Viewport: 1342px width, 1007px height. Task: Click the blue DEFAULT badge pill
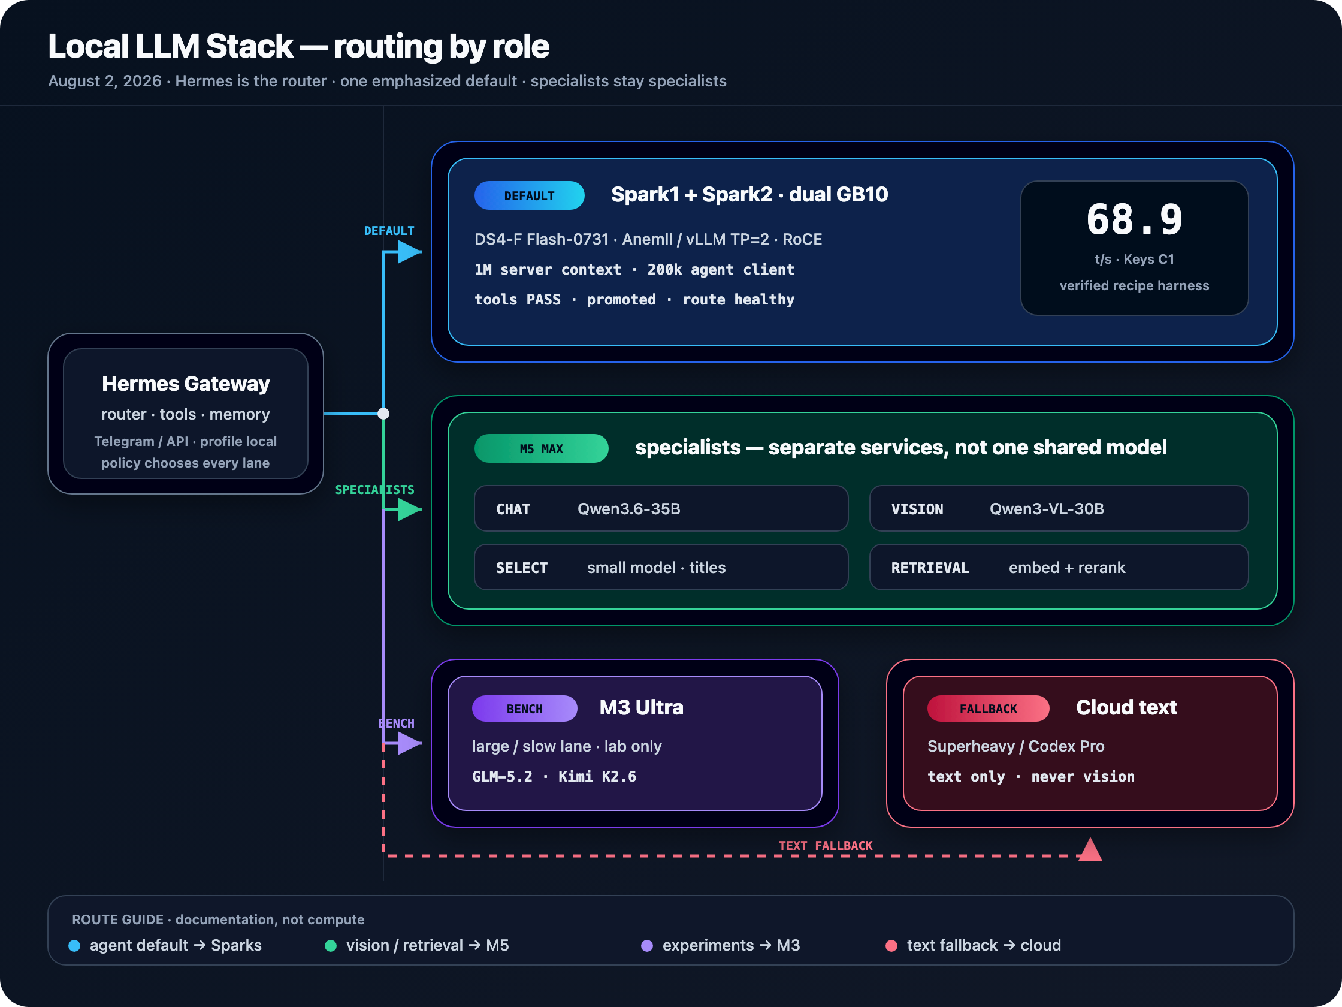(529, 195)
